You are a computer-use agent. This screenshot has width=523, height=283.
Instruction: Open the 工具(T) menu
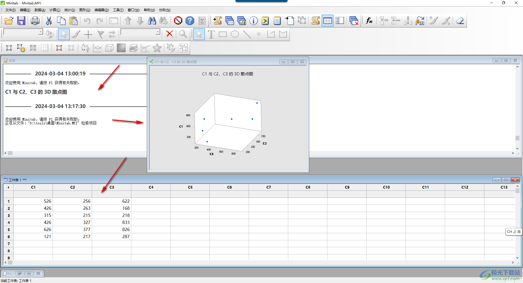coord(118,10)
